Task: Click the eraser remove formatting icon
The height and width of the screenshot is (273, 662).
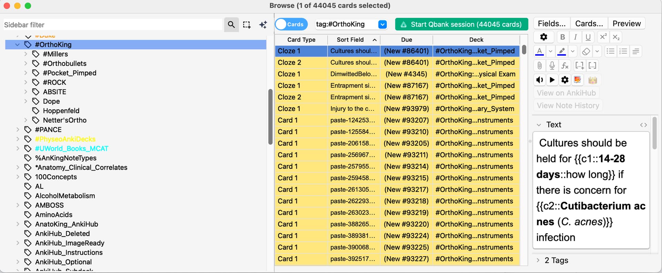Action: click(586, 52)
